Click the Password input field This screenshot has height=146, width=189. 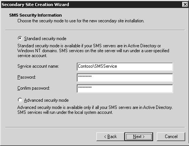pos(125,78)
